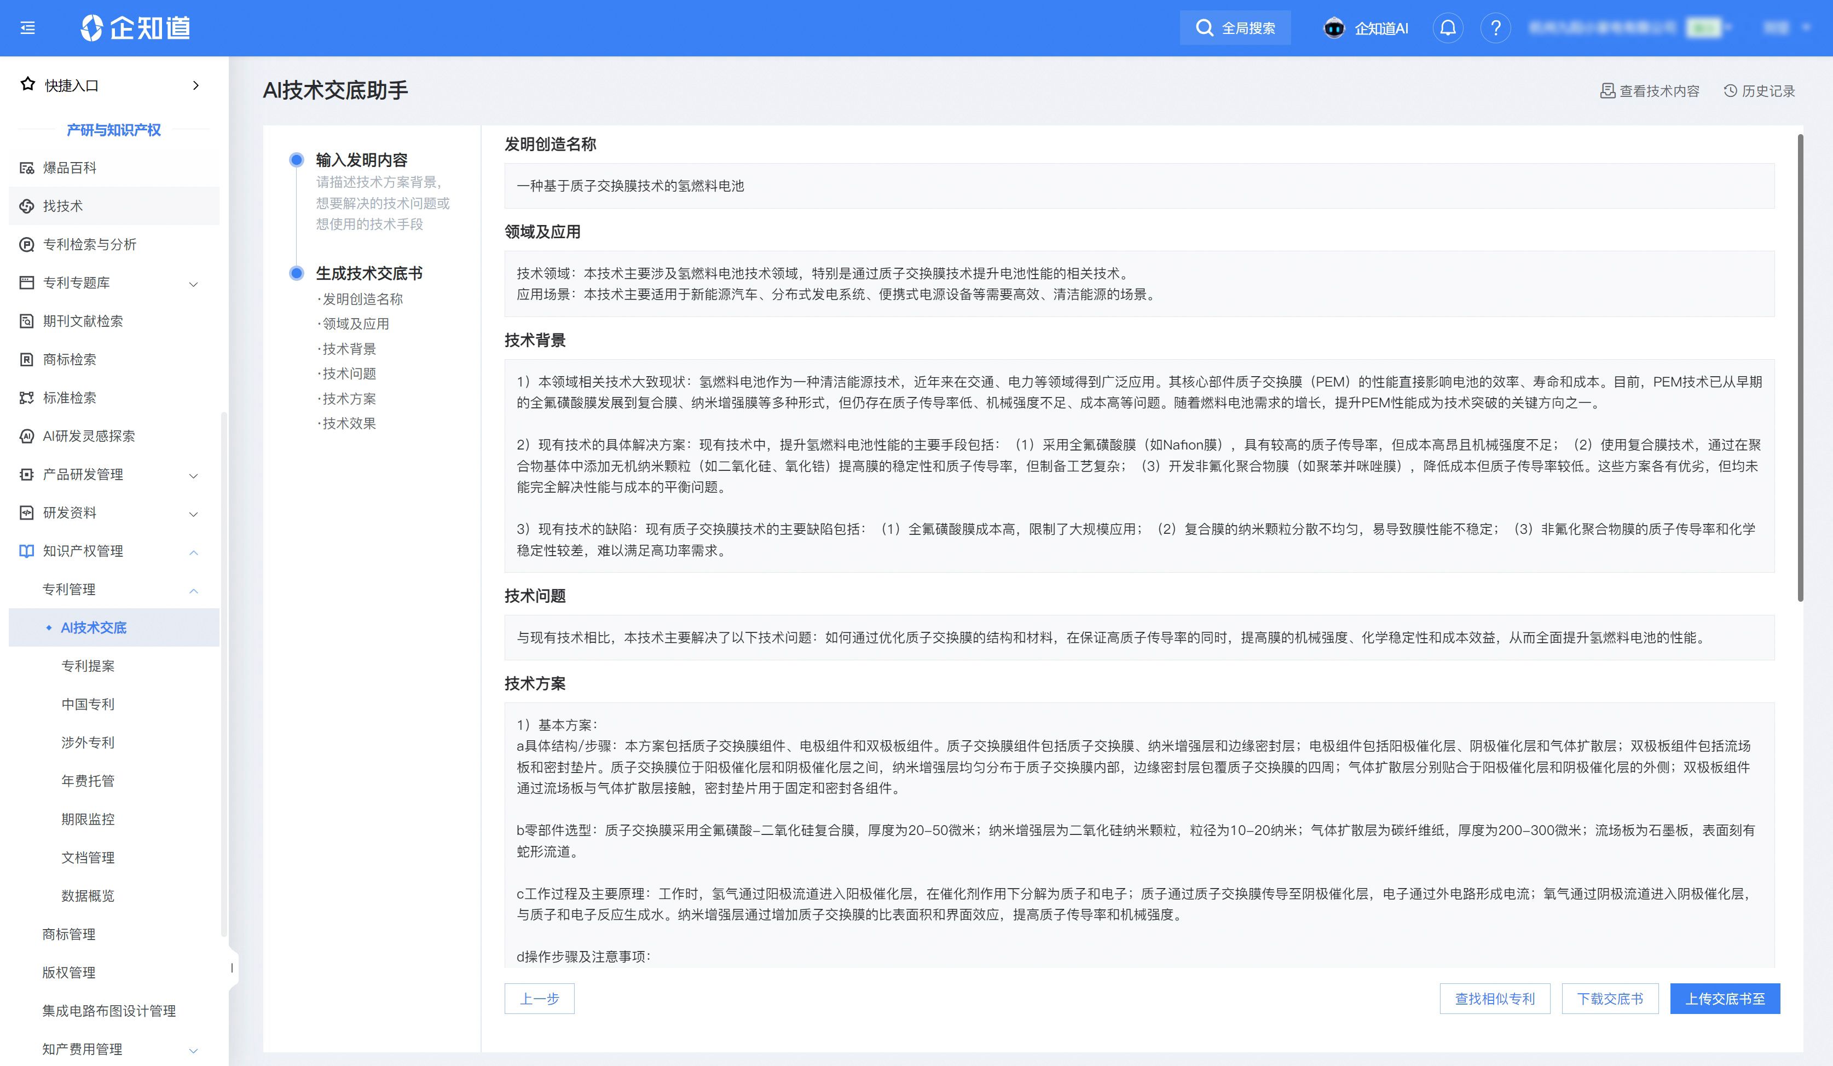Click the content panel vertical scrollbar
Image resolution: width=1833 pixels, height=1066 pixels.
[1800, 367]
